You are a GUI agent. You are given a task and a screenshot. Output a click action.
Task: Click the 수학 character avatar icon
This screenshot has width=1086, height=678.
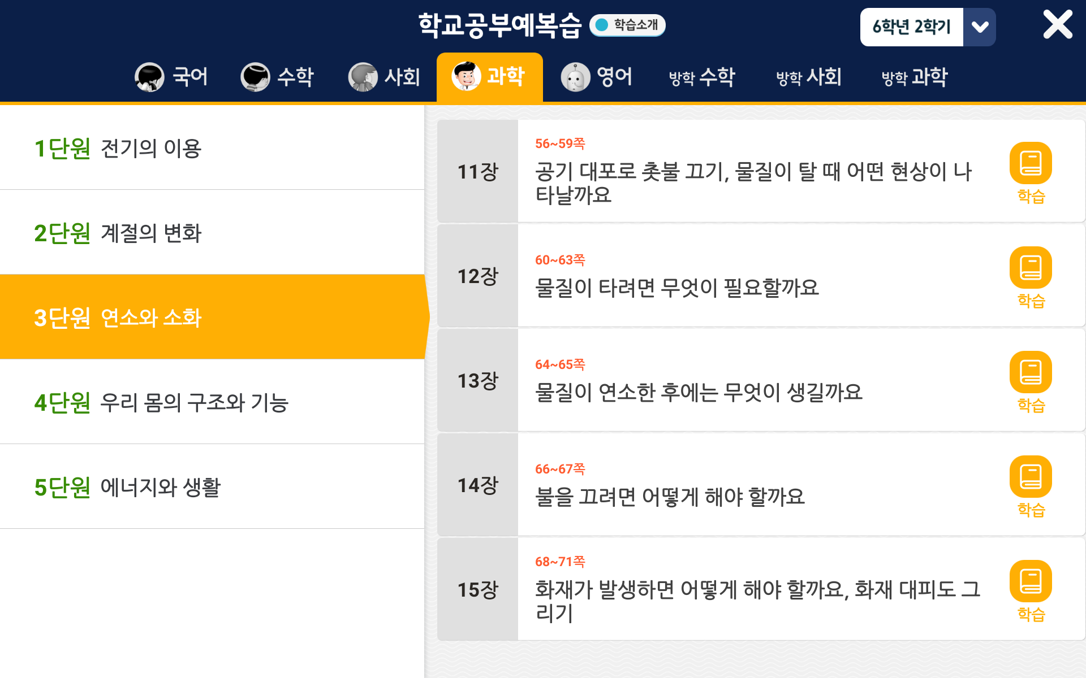(x=255, y=77)
